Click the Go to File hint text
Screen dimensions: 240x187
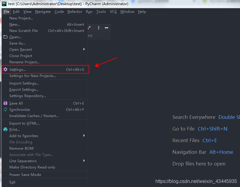point(184,129)
